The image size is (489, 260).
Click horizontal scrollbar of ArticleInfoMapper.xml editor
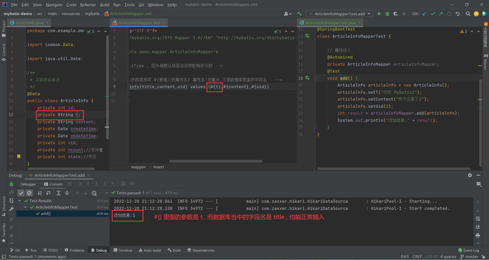tap(216, 161)
